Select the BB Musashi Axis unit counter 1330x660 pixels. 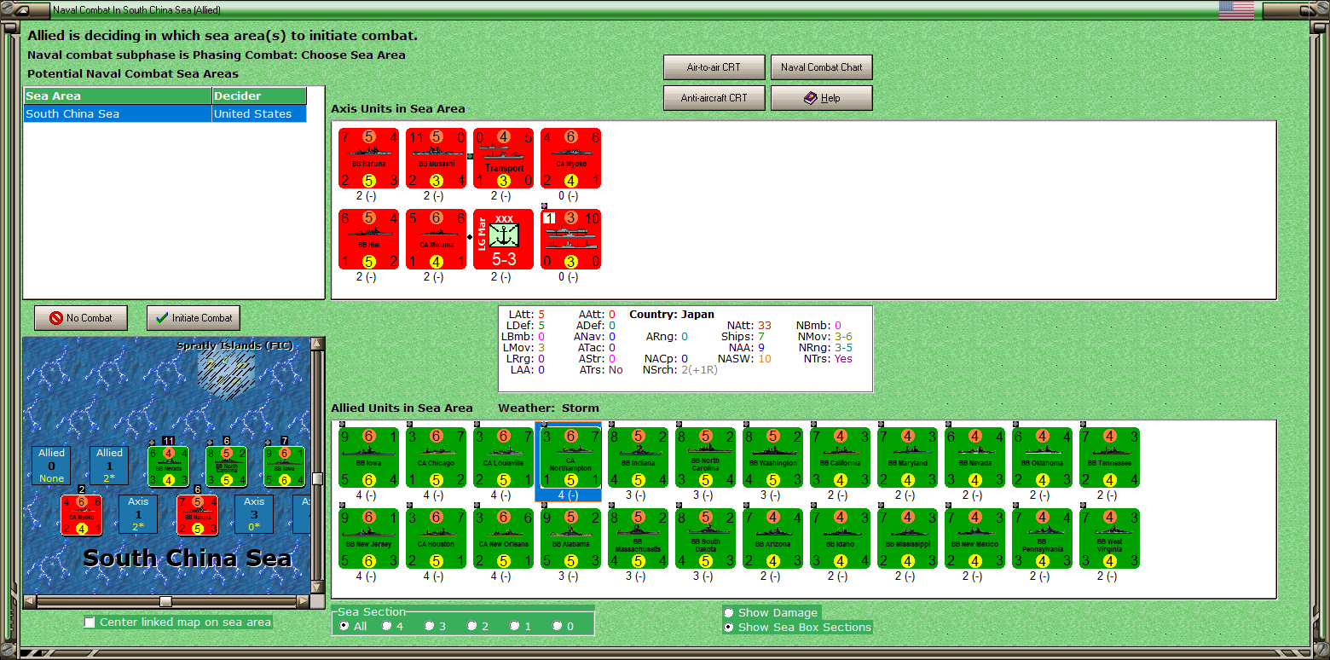pos(437,159)
